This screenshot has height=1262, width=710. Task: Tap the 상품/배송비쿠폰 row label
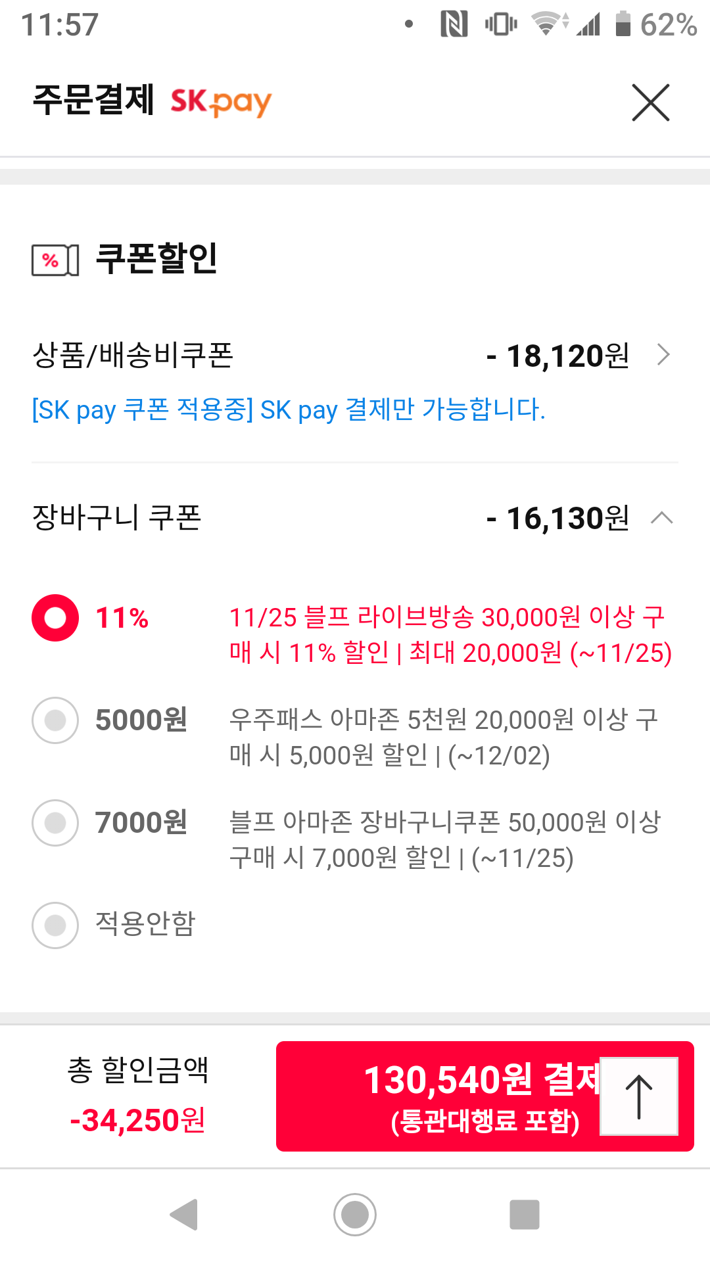click(133, 356)
